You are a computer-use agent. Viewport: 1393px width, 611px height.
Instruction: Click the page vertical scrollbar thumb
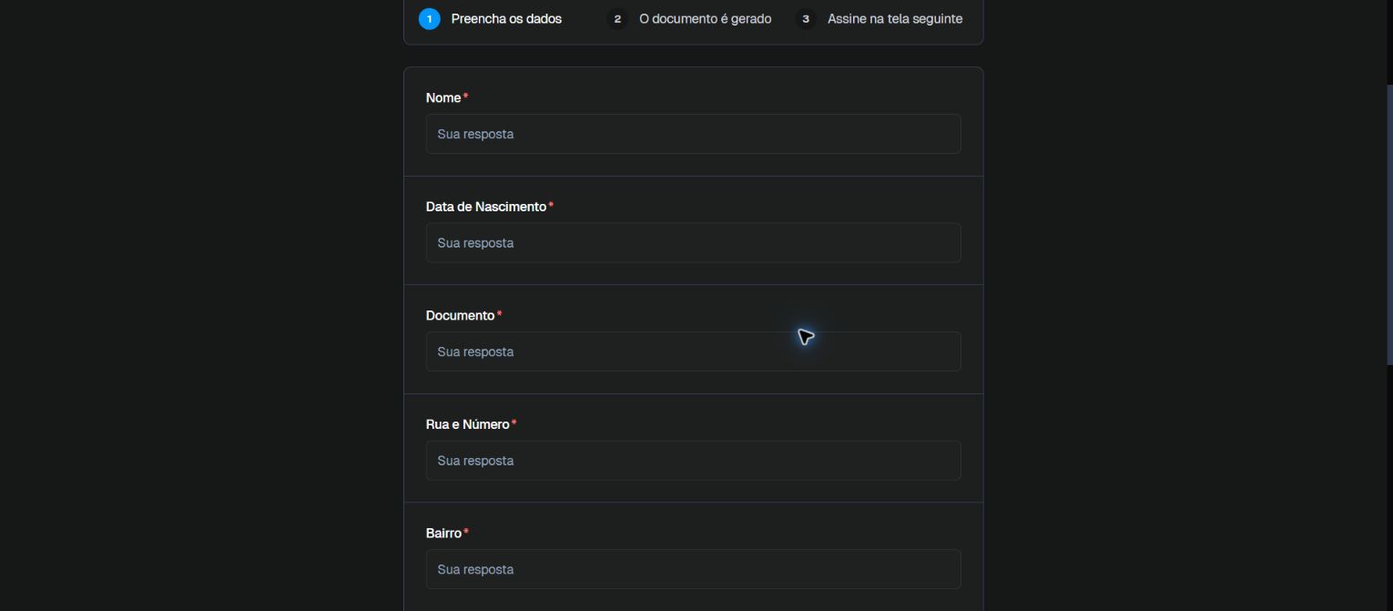pos(1389,223)
